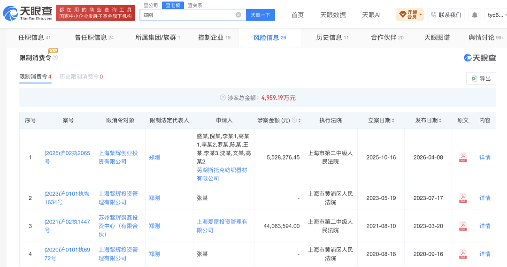Click the 开通会员 membership button
This screenshot has height=267, width=507.
409,15
